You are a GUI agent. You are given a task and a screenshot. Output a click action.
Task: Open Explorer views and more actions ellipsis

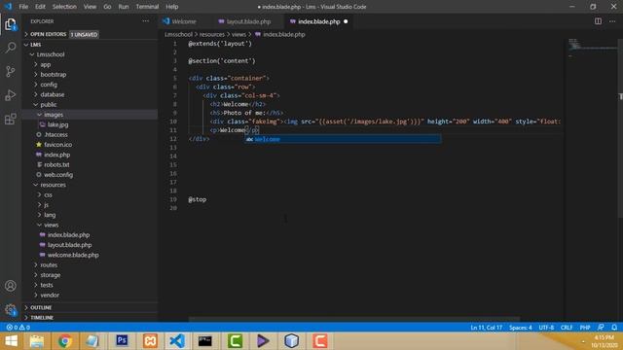(146, 21)
